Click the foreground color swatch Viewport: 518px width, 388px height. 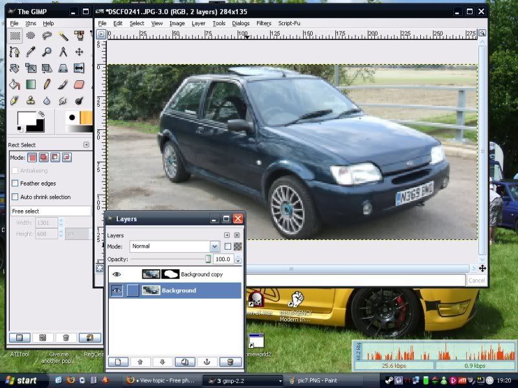26,119
